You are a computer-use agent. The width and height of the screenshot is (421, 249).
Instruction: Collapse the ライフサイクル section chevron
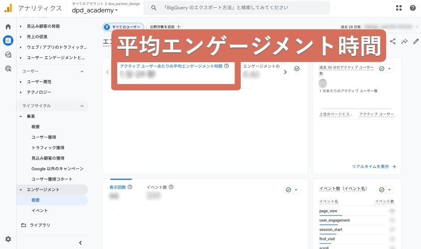pyautogui.click(x=82, y=106)
